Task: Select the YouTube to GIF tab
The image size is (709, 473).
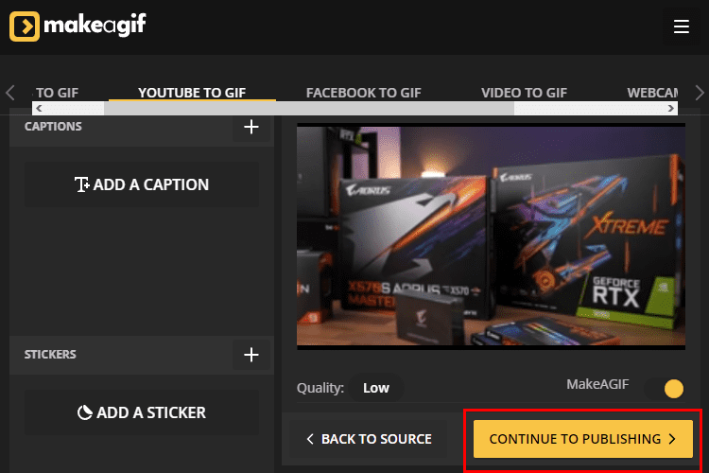Action: point(192,93)
